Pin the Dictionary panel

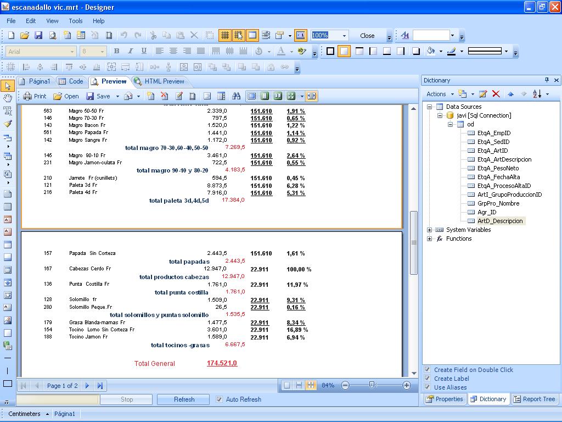[x=547, y=80]
